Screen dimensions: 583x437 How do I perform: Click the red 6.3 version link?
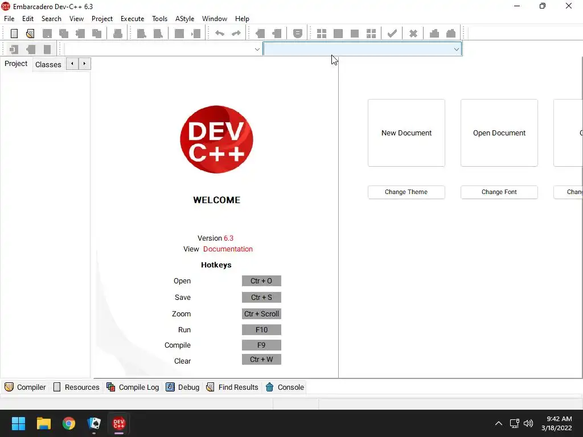pyautogui.click(x=229, y=238)
